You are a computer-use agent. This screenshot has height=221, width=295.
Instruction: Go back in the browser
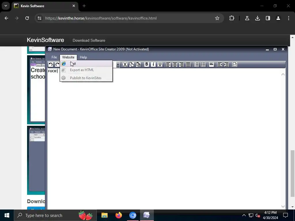6,18
